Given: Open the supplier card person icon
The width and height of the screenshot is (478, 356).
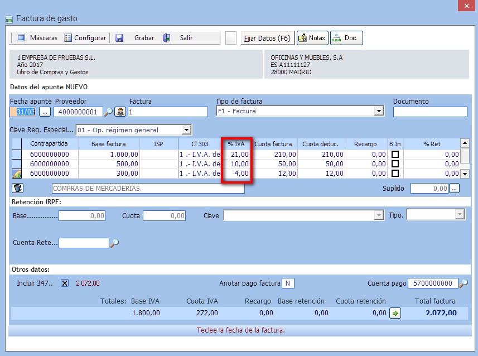Looking at the screenshot, I should pyautogui.click(x=120, y=112).
